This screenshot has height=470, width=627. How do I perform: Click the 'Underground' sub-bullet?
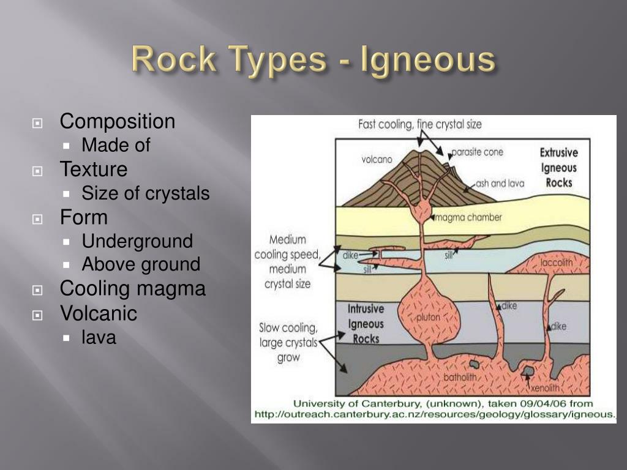point(137,241)
